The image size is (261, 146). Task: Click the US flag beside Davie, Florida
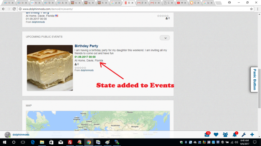[x=56, y=16]
